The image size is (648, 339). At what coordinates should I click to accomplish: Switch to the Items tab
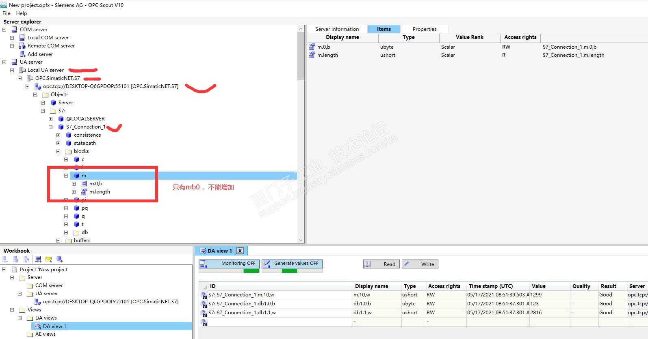point(384,29)
